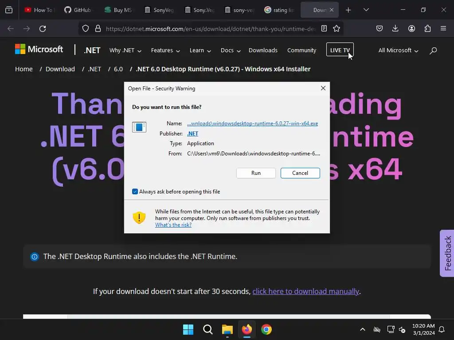Open File Explorer from the taskbar
Screen dimensions: 454x340
[x=227, y=329]
